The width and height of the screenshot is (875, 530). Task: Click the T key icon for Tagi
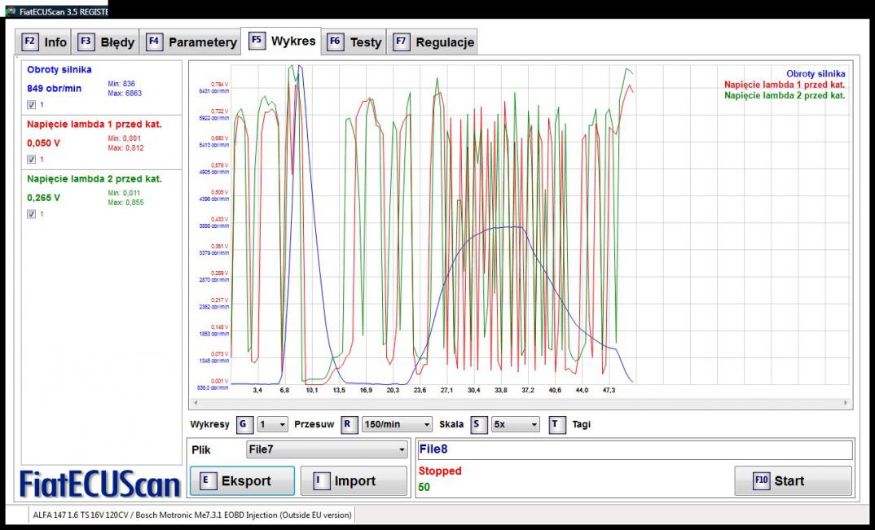pyautogui.click(x=556, y=424)
